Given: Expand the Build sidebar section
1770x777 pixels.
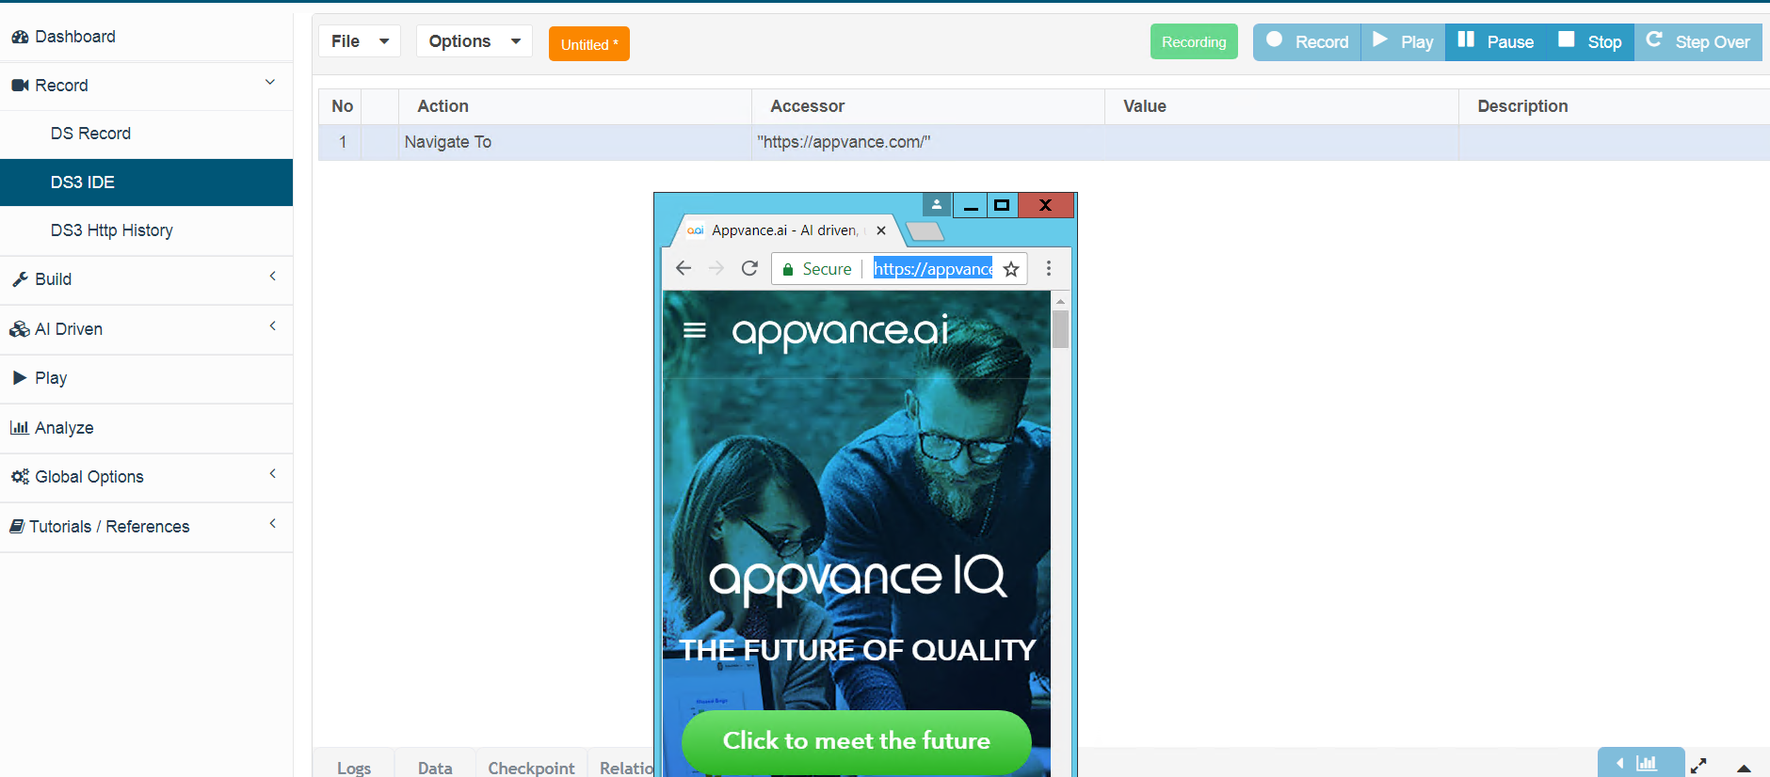Looking at the screenshot, I should tap(146, 279).
